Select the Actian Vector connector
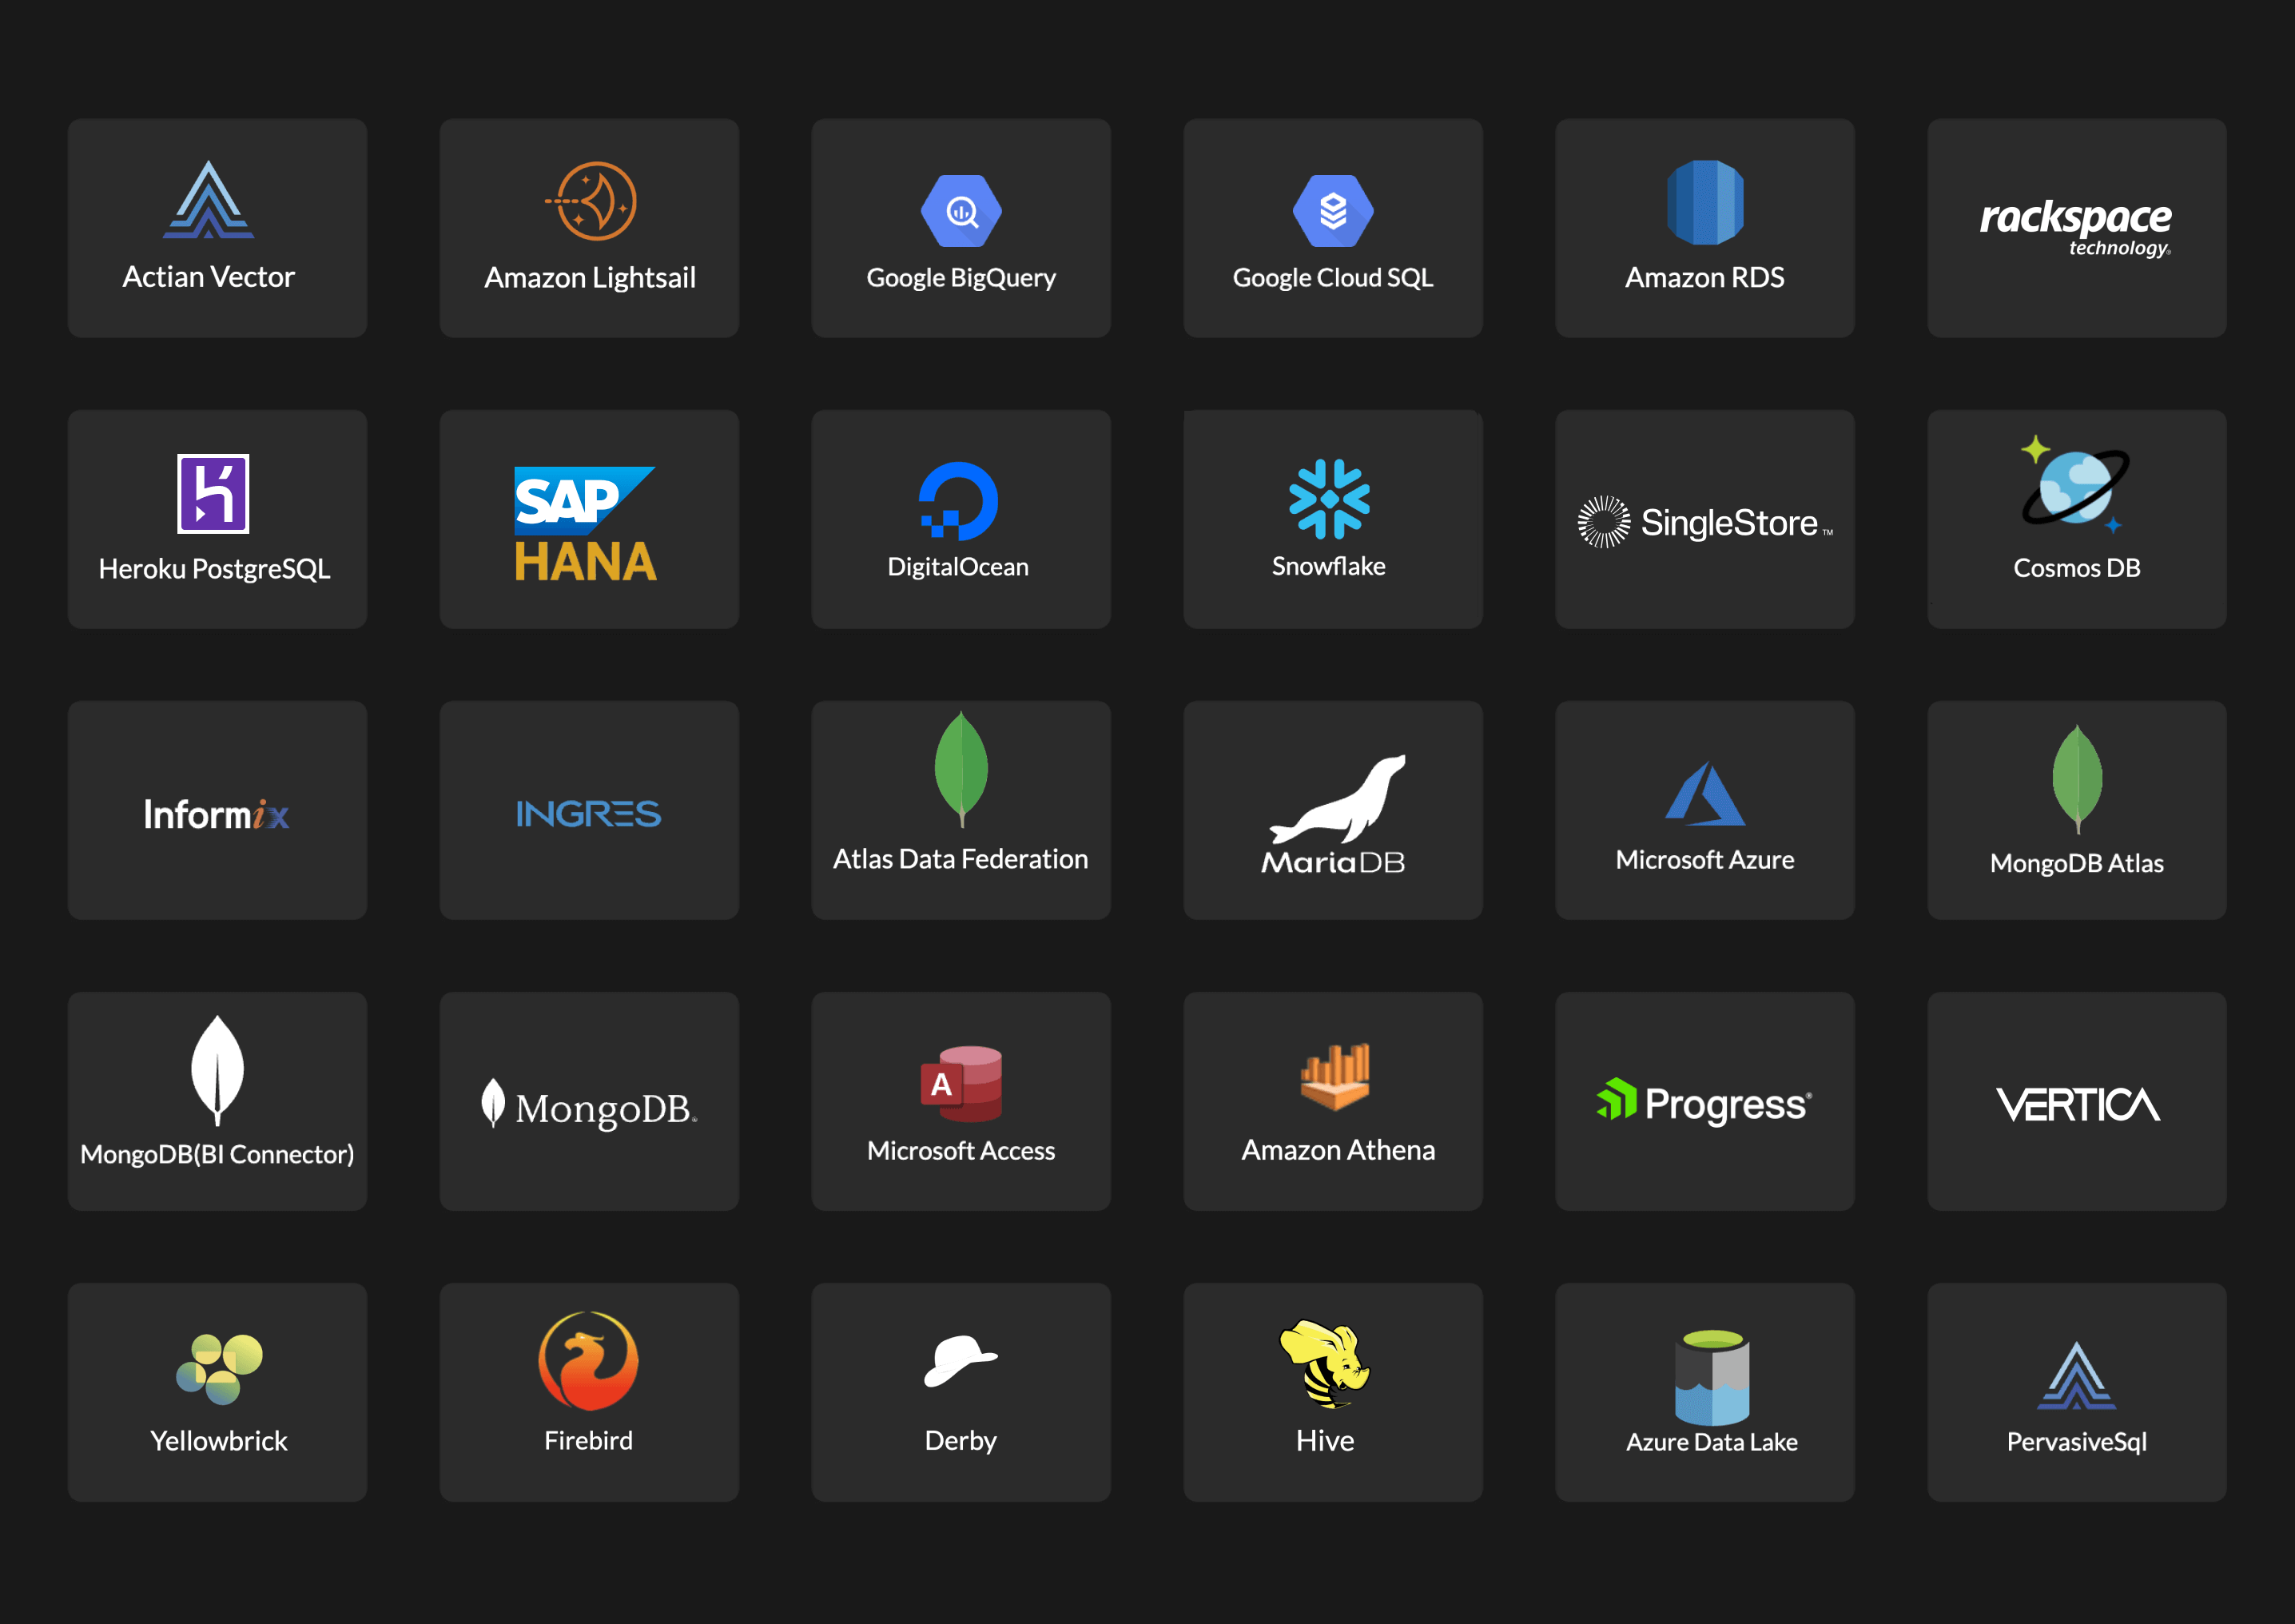The height and width of the screenshot is (1624, 2295). coord(217,228)
